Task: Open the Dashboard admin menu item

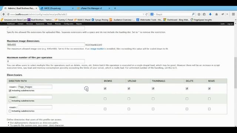Action: [x=11, y=24]
